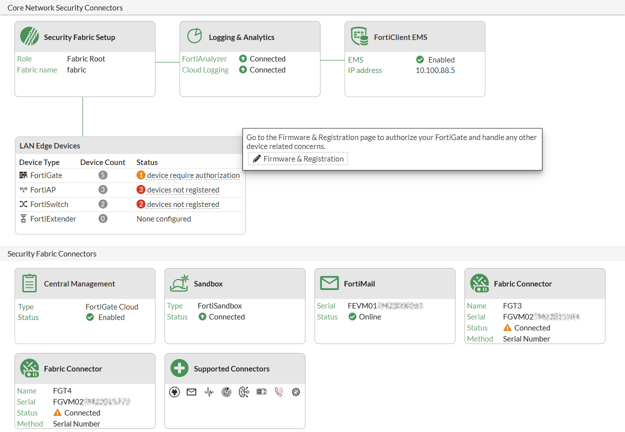The height and width of the screenshot is (432, 625).
Task: Click the Firmware & Registration button
Action: (x=298, y=158)
